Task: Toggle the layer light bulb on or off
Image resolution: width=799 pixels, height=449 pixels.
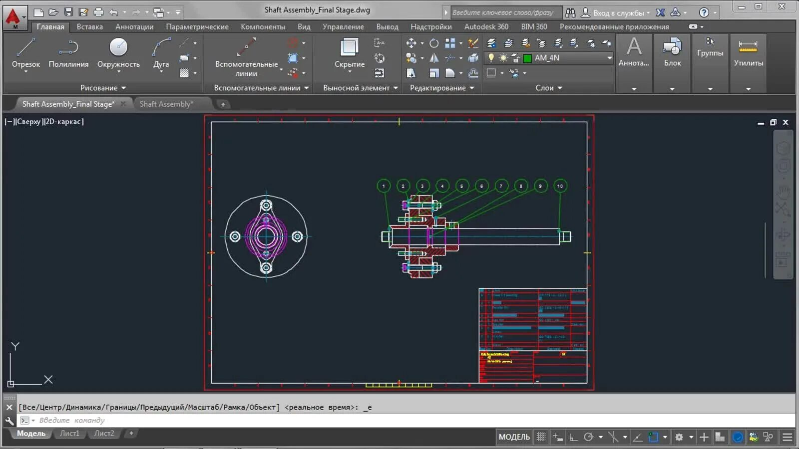Action: [x=492, y=58]
